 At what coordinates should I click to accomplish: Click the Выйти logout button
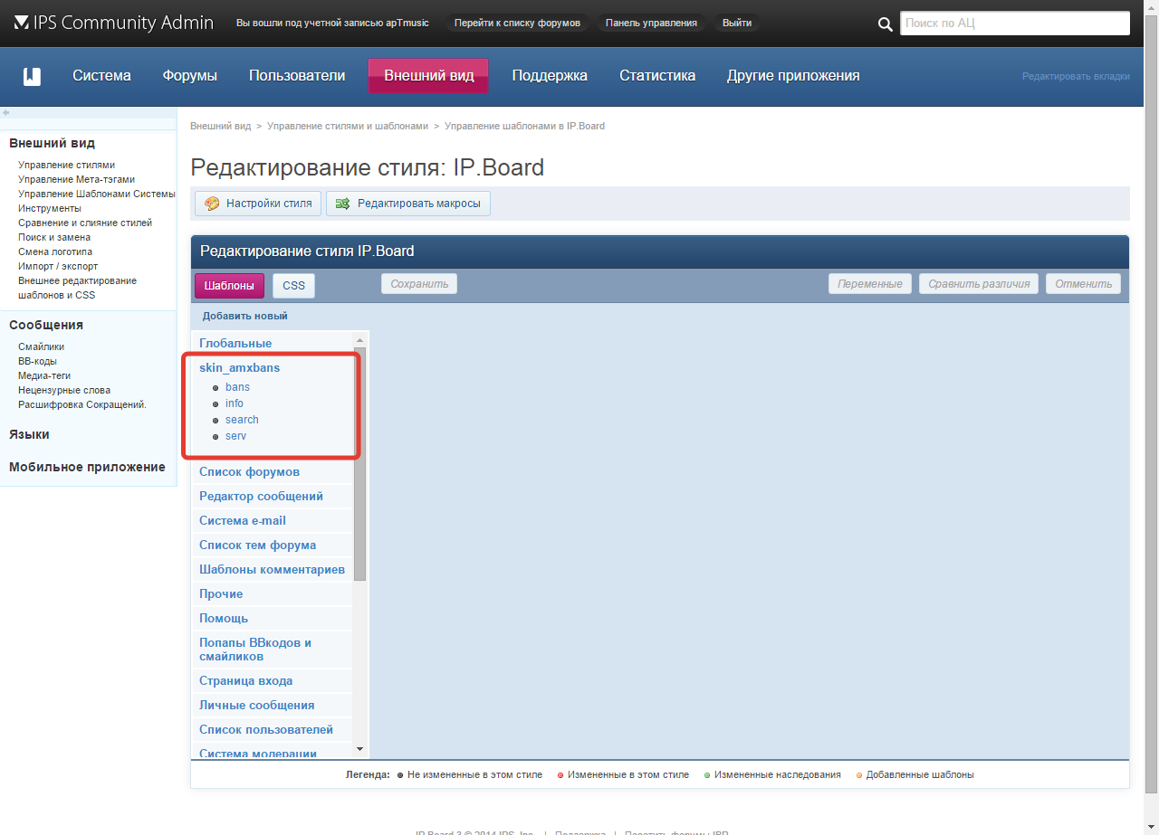click(x=737, y=23)
